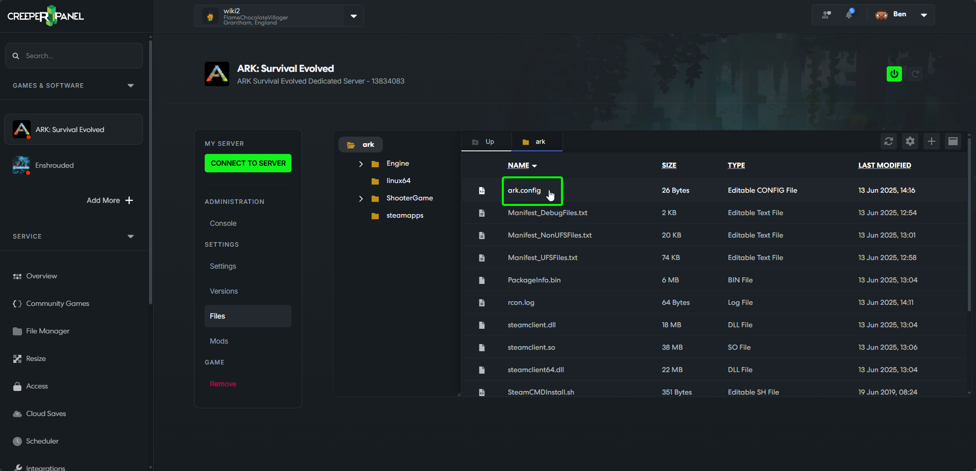This screenshot has height=471, width=976.
Task: Click the plus icon to add file
Action: [932, 141]
